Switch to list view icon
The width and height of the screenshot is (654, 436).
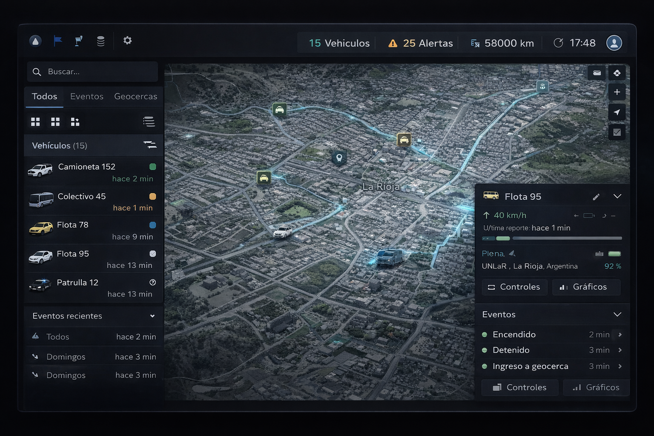tap(149, 122)
